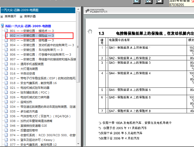
Task: Open 804 发动机舱中的控制单元 entry
Action: click(x=42, y=45)
